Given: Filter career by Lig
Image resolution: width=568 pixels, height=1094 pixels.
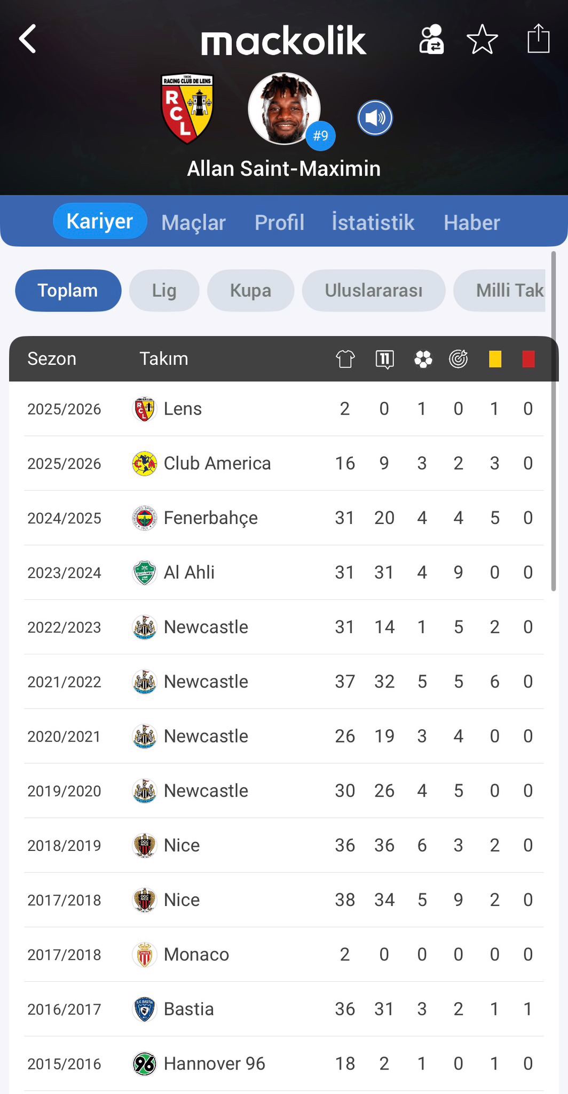Looking at the screenshot, I should [x=164, y=291].
